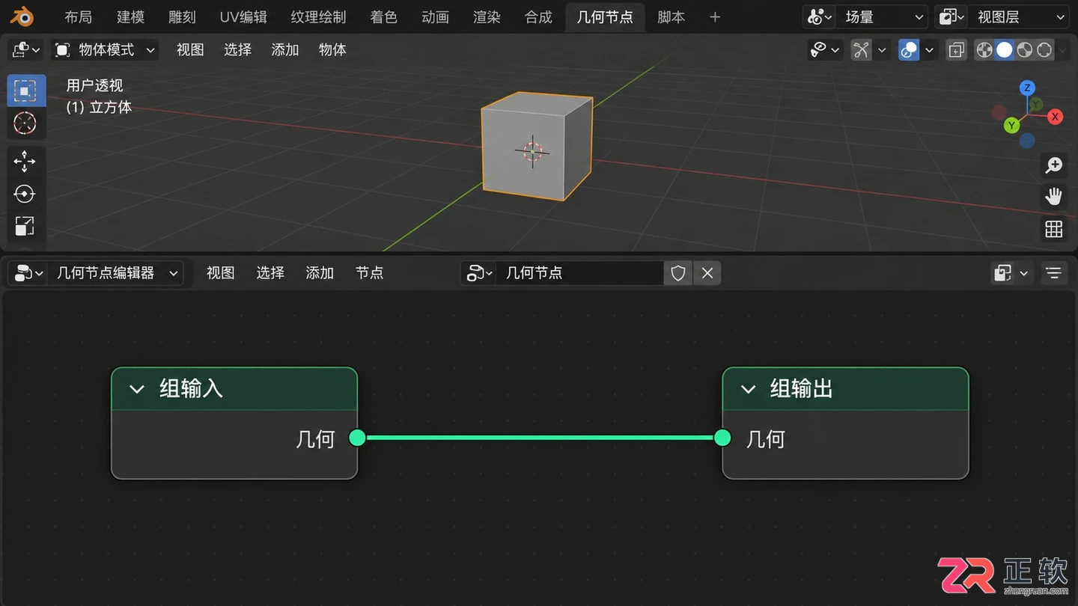Viewport: 1078px width, 606px height.
Task: Switch to wireframe viewport shading
Action: (984, 49)
